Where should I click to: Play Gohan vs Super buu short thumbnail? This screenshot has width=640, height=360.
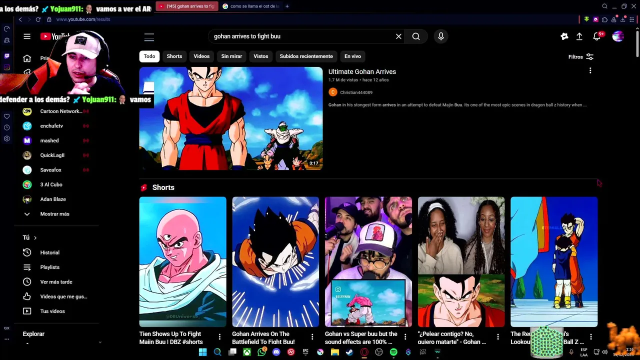(x=368, y=262)
